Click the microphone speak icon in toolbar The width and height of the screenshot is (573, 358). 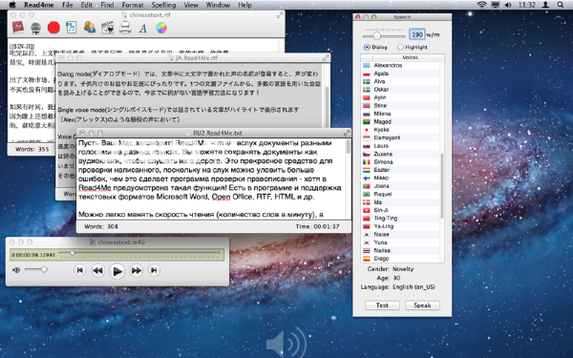point(36,28)
